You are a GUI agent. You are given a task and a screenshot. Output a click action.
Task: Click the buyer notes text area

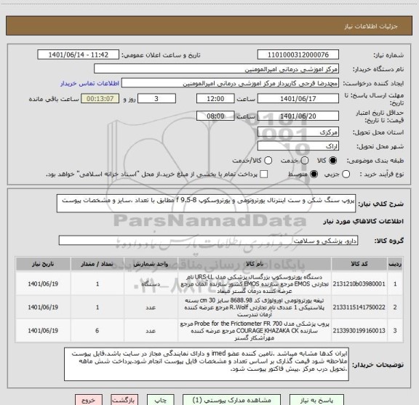(207, 364)
